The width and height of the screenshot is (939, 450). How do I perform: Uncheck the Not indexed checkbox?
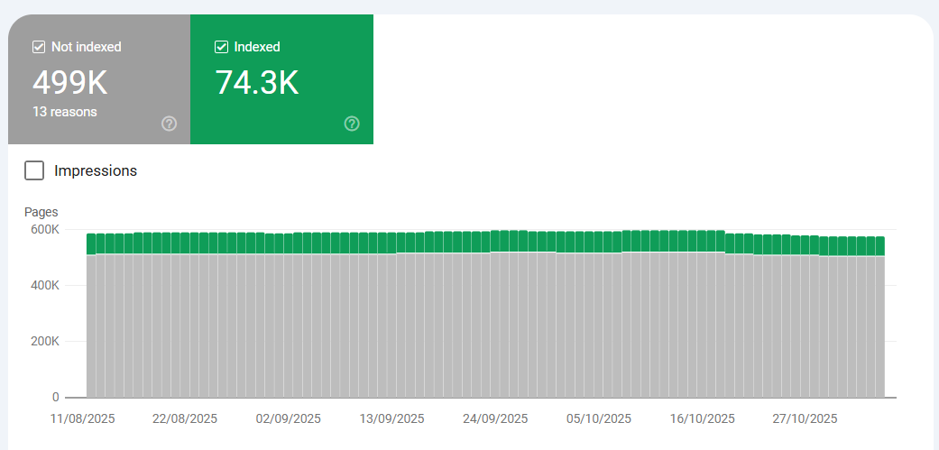point(39,47)
